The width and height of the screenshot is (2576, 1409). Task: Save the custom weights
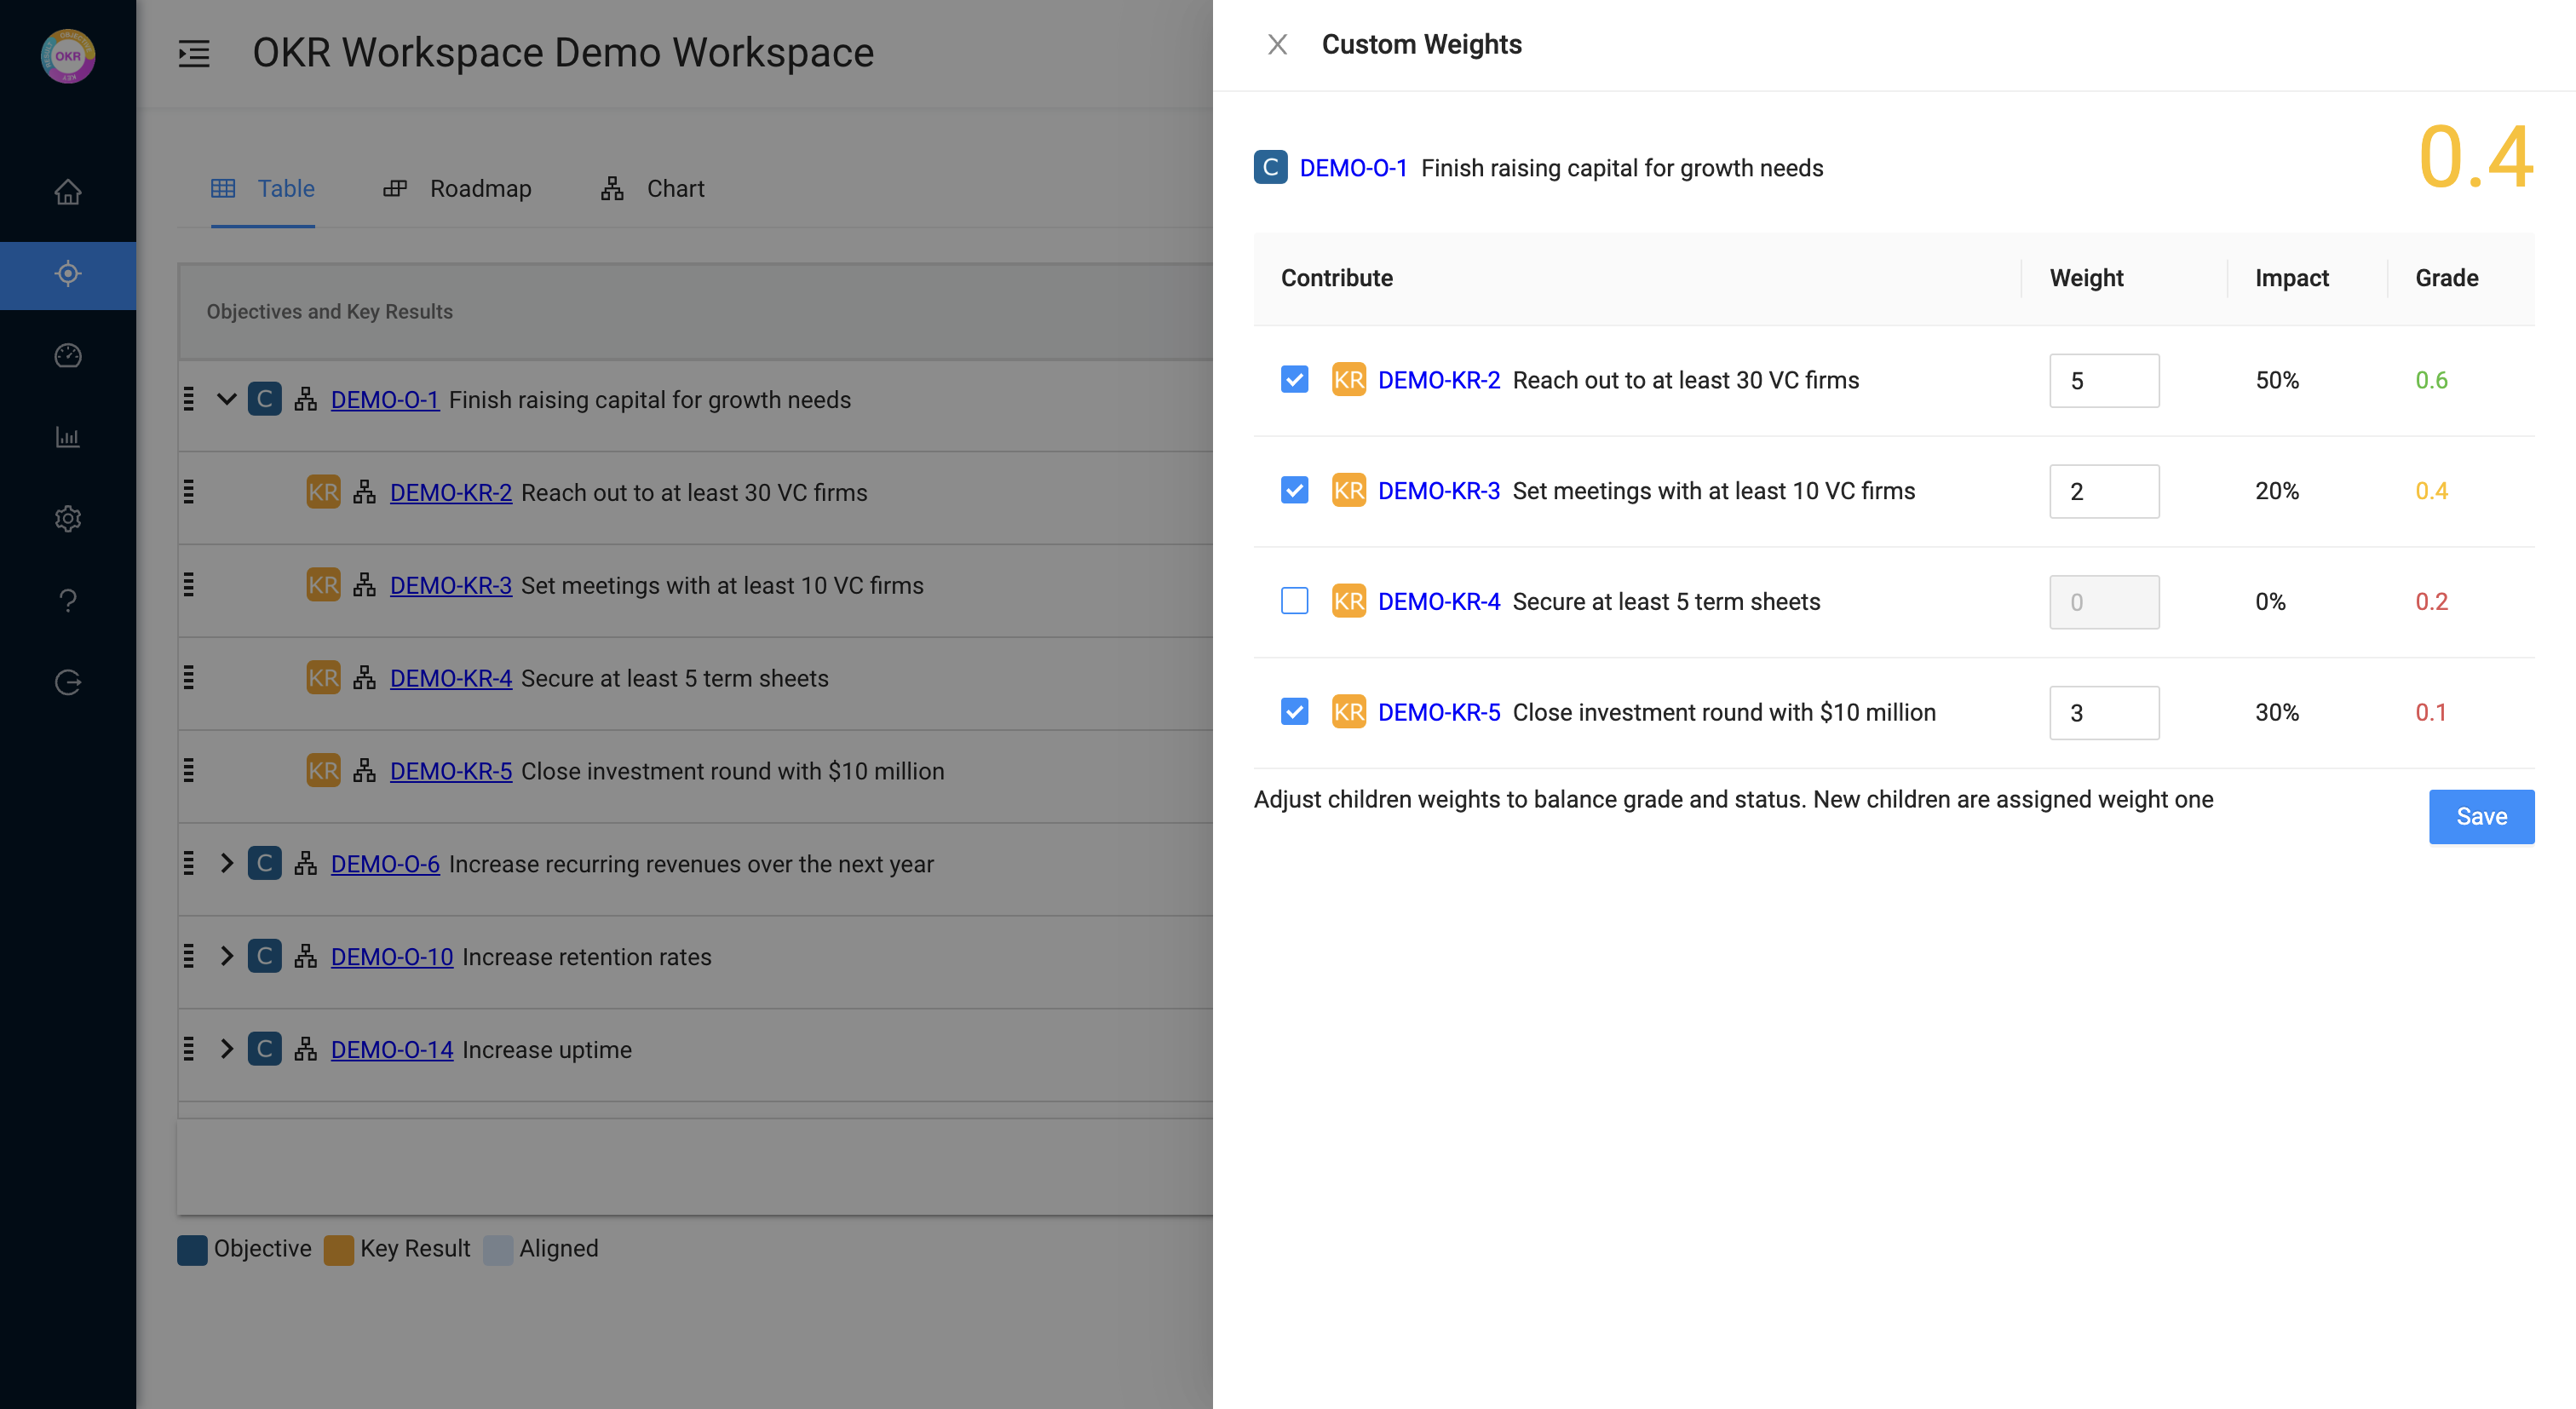(2480, 817)
